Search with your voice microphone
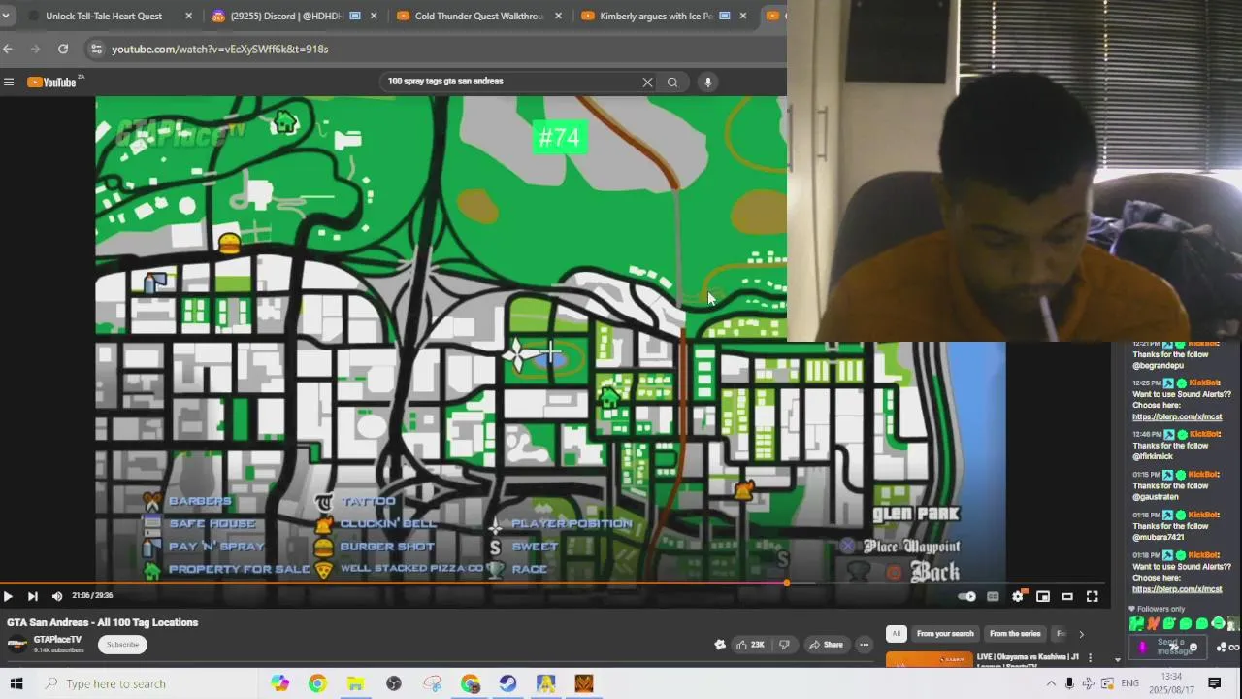1242x699 pixels. pyautogui.click(x=708, y=82)
